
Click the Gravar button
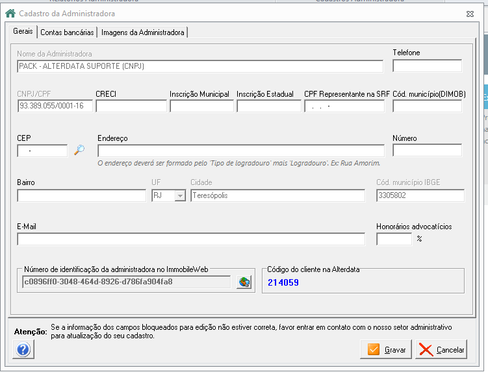click(x=386, y=350)
